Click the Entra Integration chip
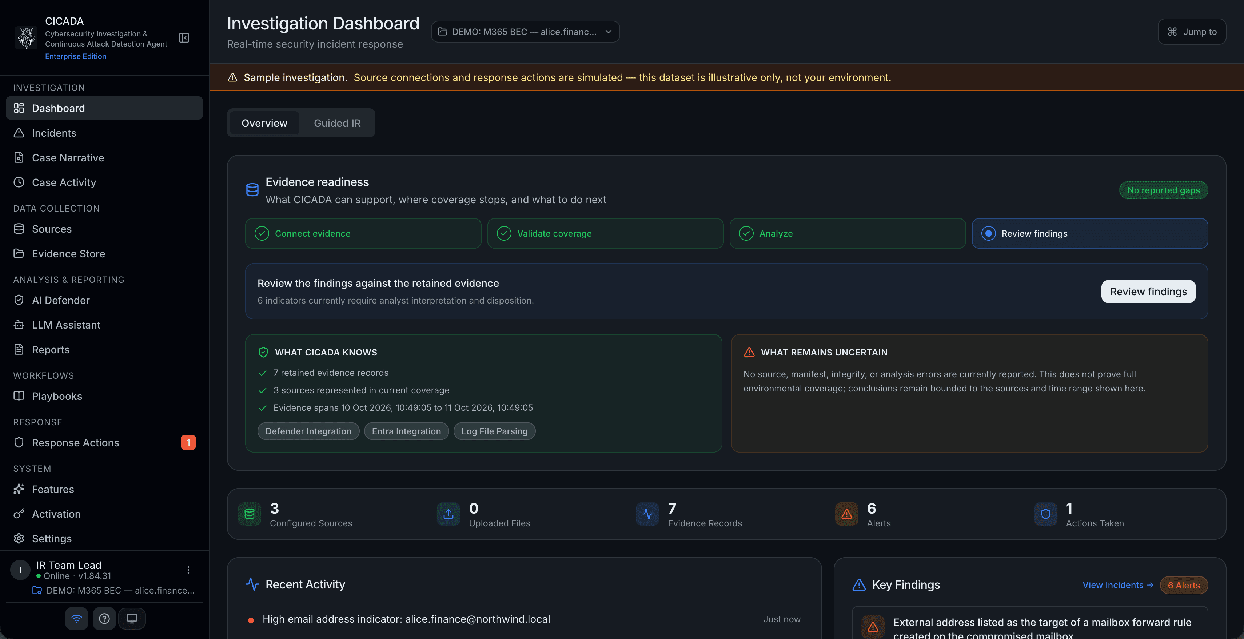1244x639 pixels. click(406, 431)
